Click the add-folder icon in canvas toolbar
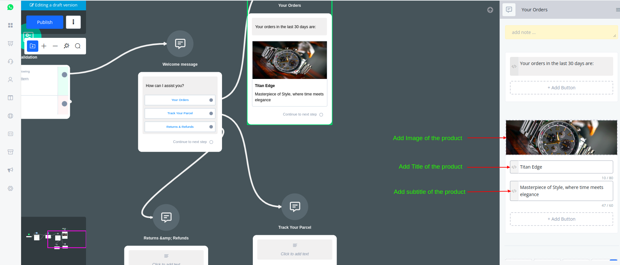Viewport: 620px width, 265px height. click(32, 46)
